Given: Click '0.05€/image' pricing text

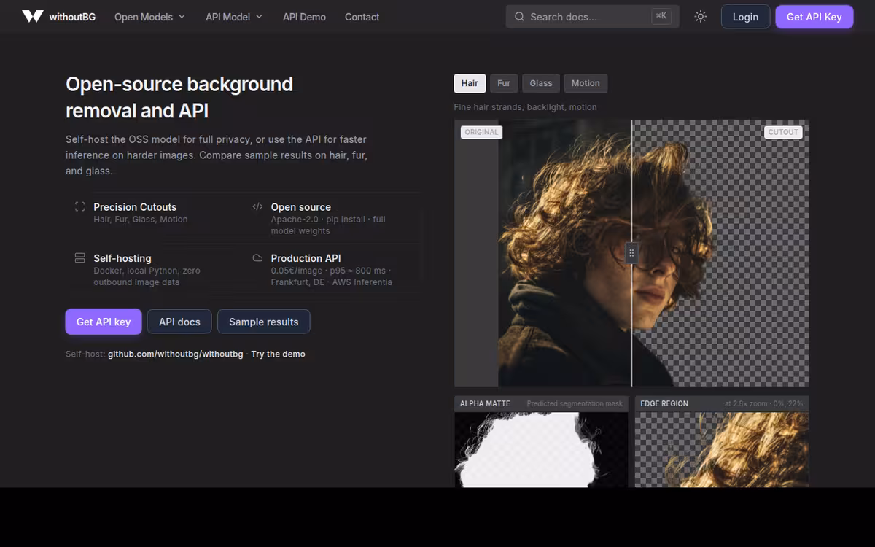Looking at the screenshot, I should click(x=296, y=271).
